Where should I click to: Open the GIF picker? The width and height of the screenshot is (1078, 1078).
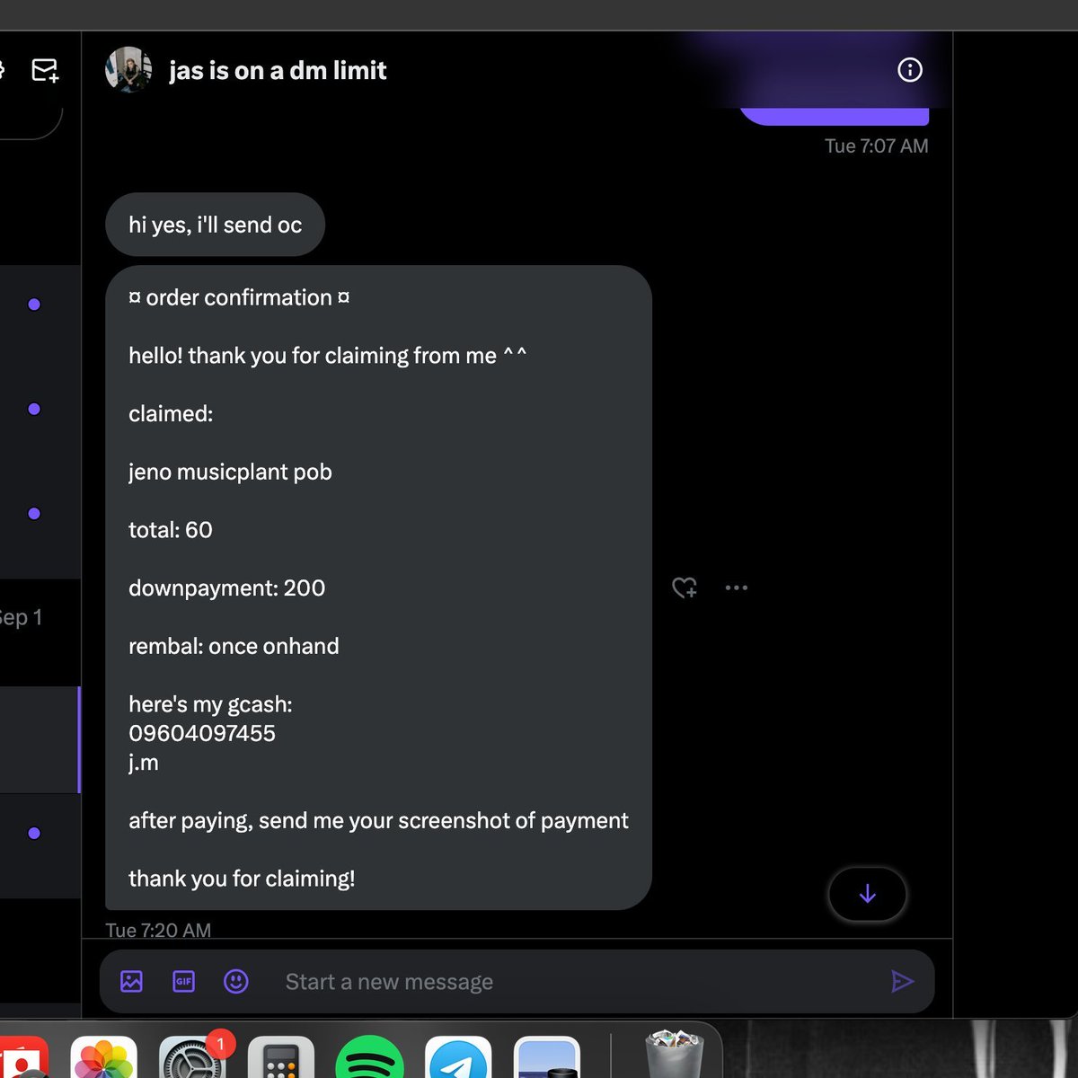pos(183,981)
